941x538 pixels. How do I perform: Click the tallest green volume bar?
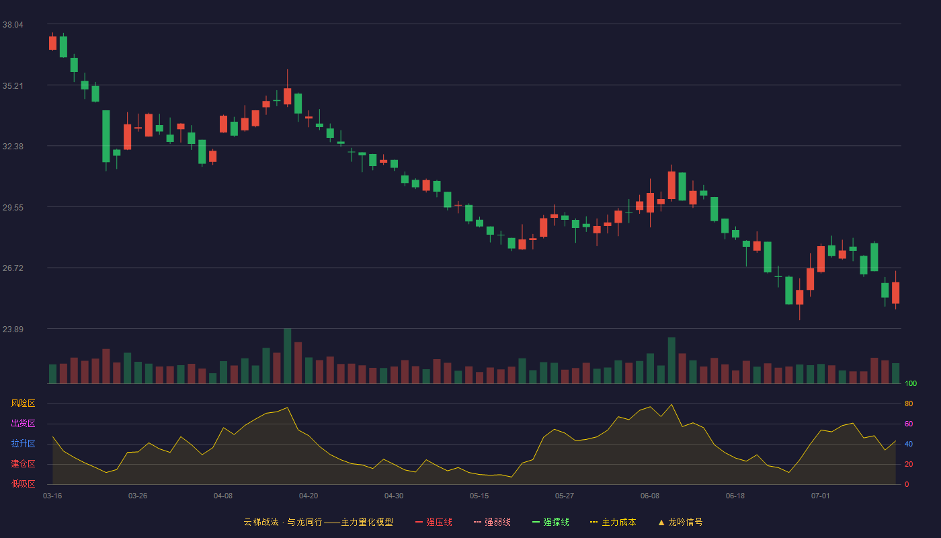coord(288,356)
